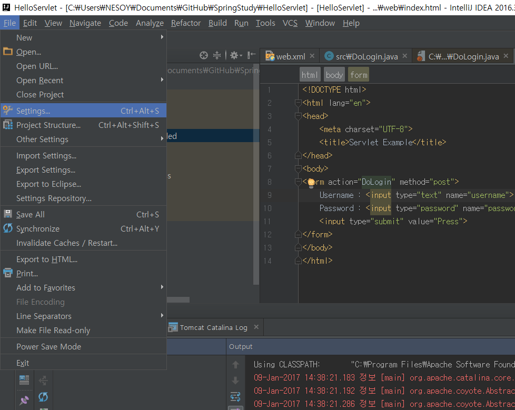Click the scroll from source target icon
Screen dimensions: 515x410
pyautogui.click(x=204, y=55)
